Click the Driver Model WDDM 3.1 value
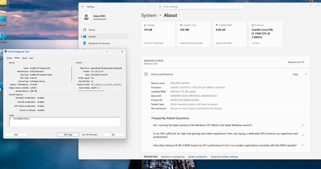The height and width of the screenshot is (169, 321). pyautogui.click(x=95, y=88)
